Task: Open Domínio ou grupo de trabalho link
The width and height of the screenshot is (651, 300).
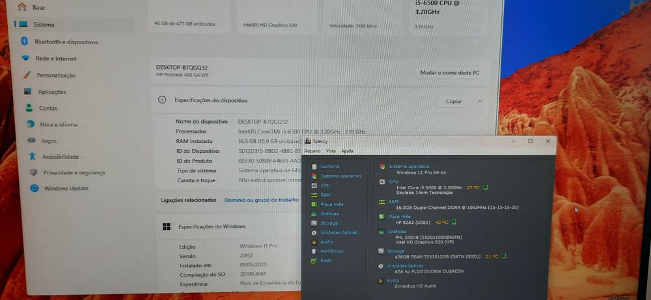Action: [x=262, y=200]
